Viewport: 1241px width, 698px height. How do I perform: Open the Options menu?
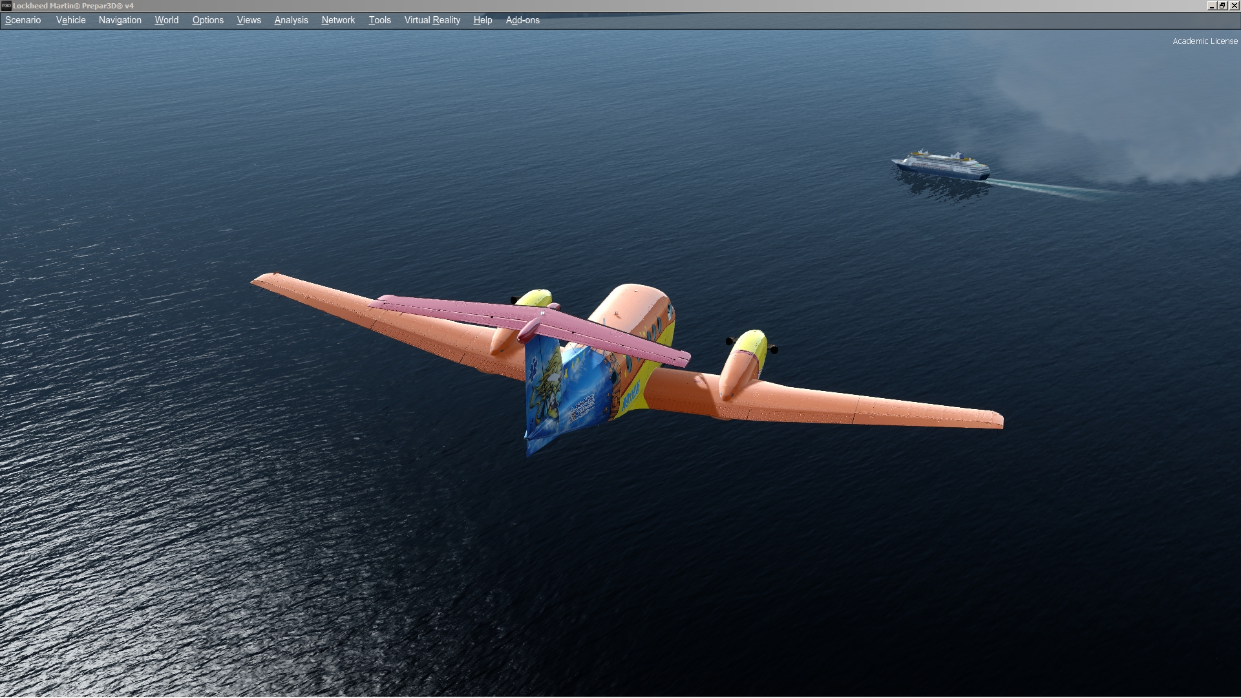click(x=207, y=20)
